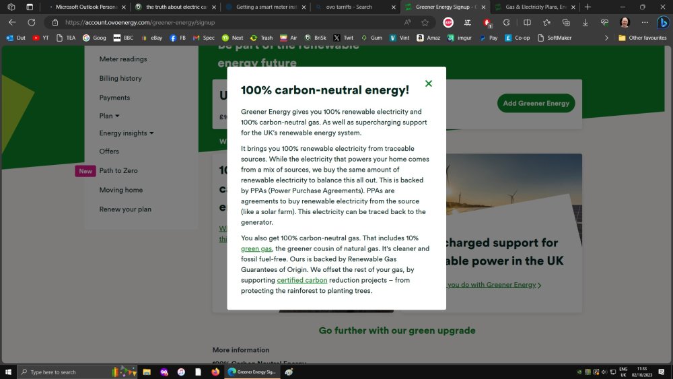This screenshot has height=379, width=673.
Task: Expand the Plan dropdown menu
Action: click(x=110, y=116)
